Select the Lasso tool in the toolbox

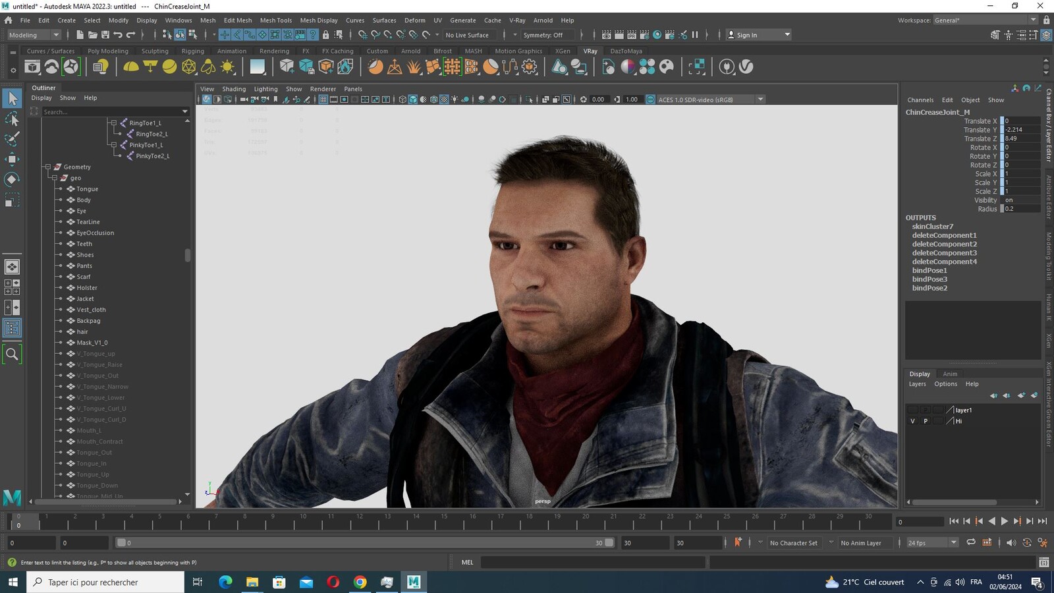coord(13,119)
